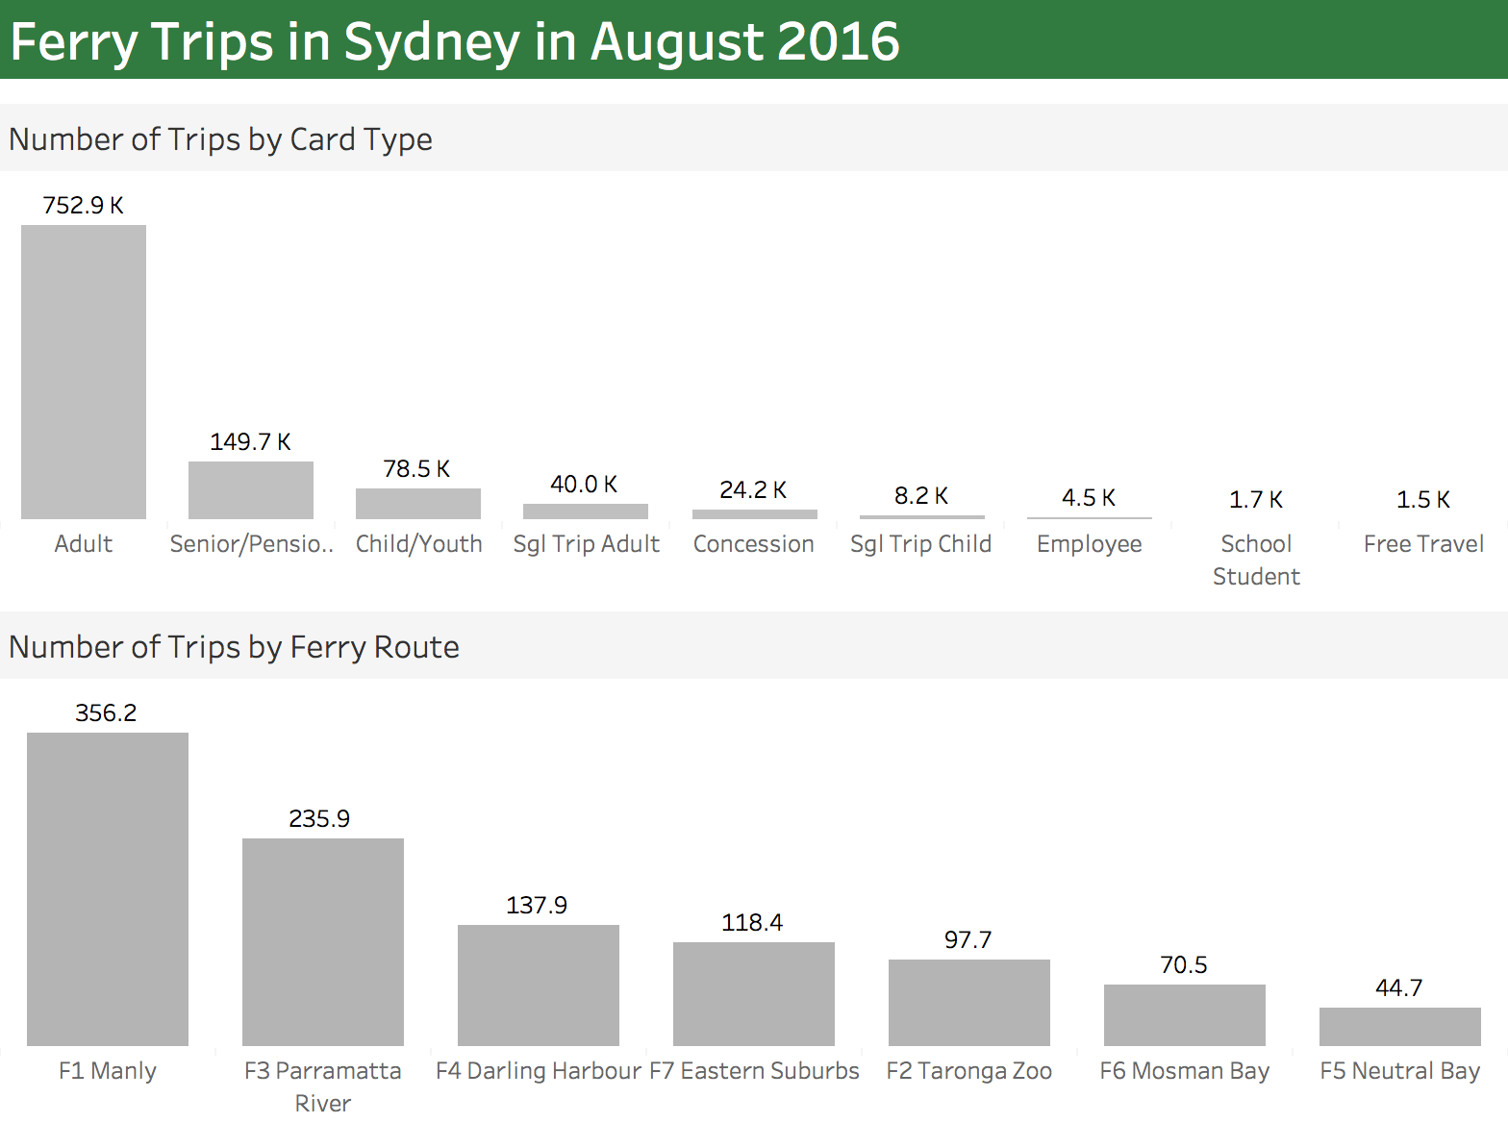Click the F6 Mosman Bay bar

[1185, 1015]
